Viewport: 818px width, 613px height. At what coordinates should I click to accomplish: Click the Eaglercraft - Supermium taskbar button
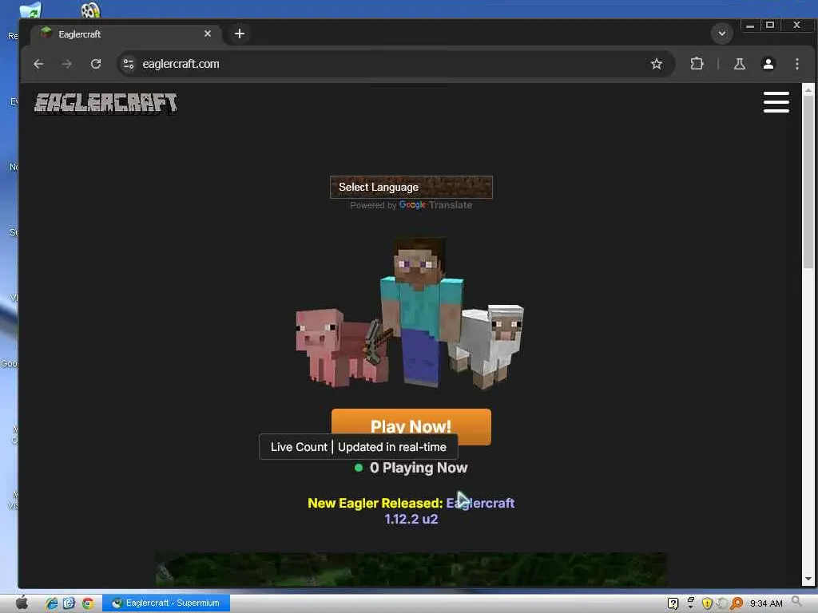[166, 603]
